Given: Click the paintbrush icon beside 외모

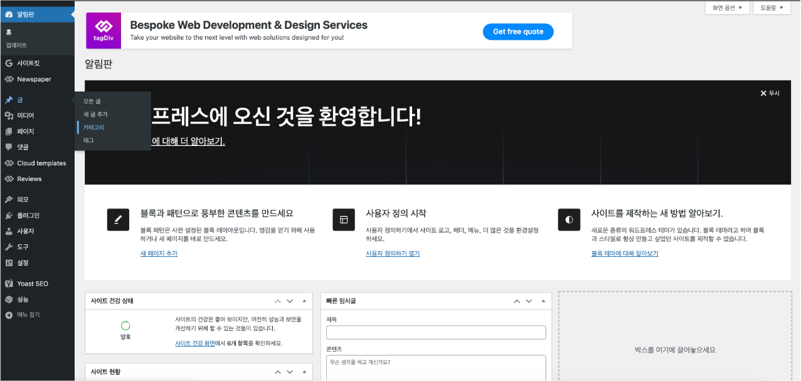Looking at the screenshot, I should tap(9, 199).
